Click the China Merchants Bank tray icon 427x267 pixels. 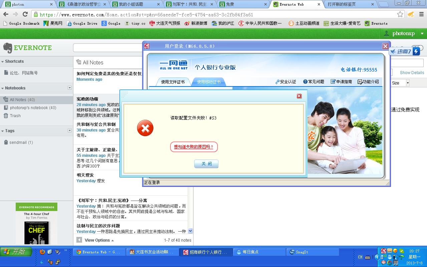click(x=384, y=251)
